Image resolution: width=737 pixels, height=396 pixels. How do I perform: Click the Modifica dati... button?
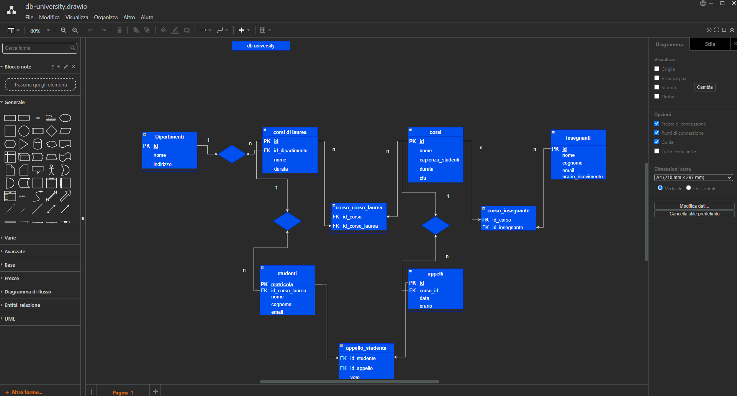[694, 206]
